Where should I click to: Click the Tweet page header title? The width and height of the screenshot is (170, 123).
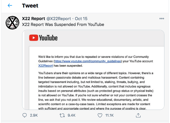tap(30, 6)
